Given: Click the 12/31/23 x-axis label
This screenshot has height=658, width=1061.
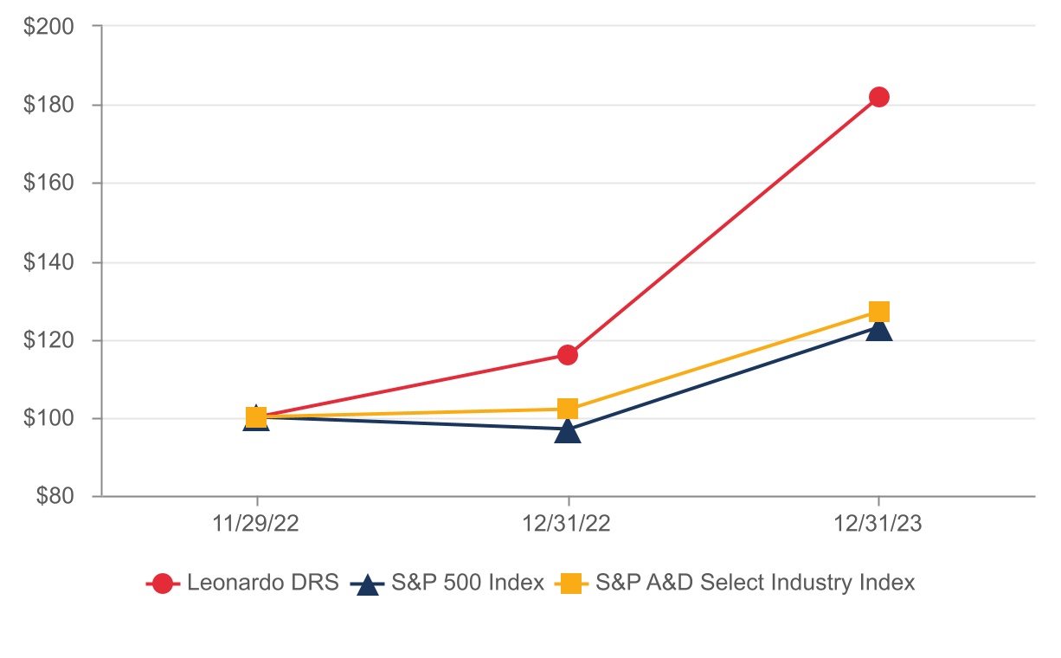Looking at the screenshot, I should click(x=879, y=525).
